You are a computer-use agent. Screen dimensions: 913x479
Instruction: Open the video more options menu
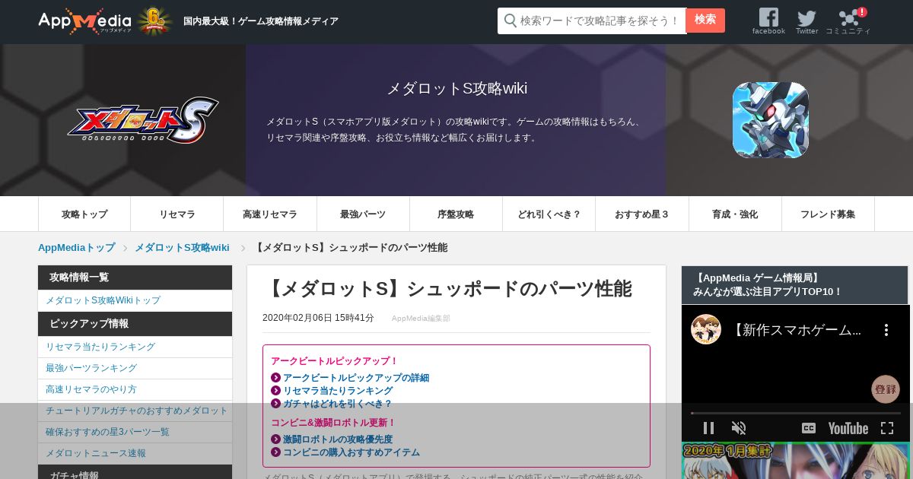[886, 330]
